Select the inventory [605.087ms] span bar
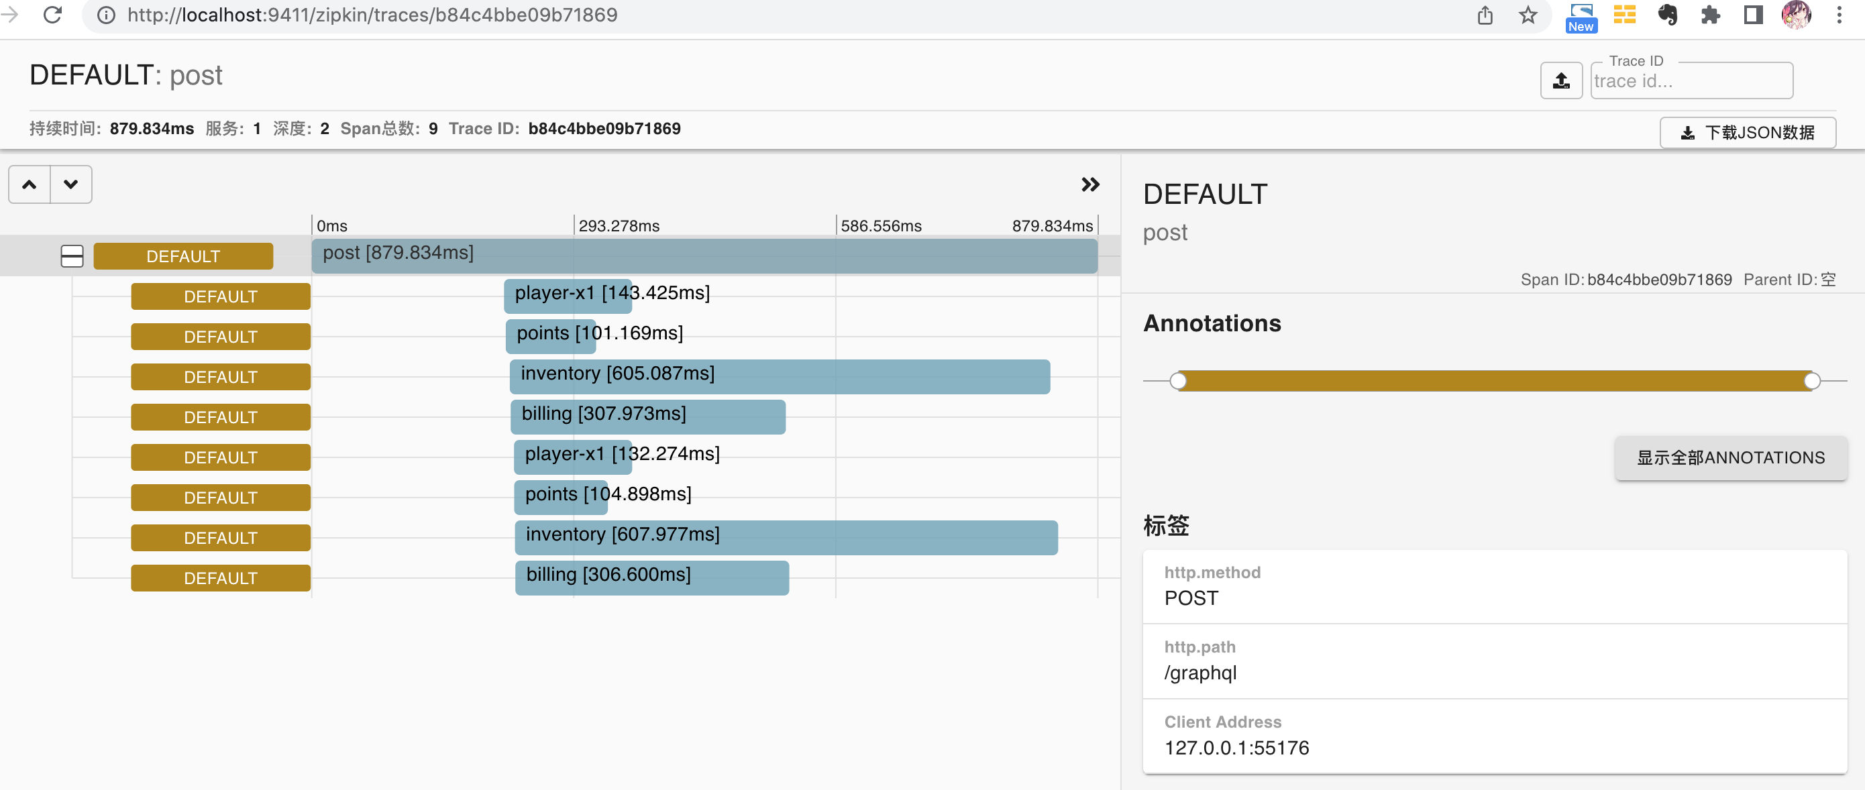 pyautogui.click(x=779, y=376)
